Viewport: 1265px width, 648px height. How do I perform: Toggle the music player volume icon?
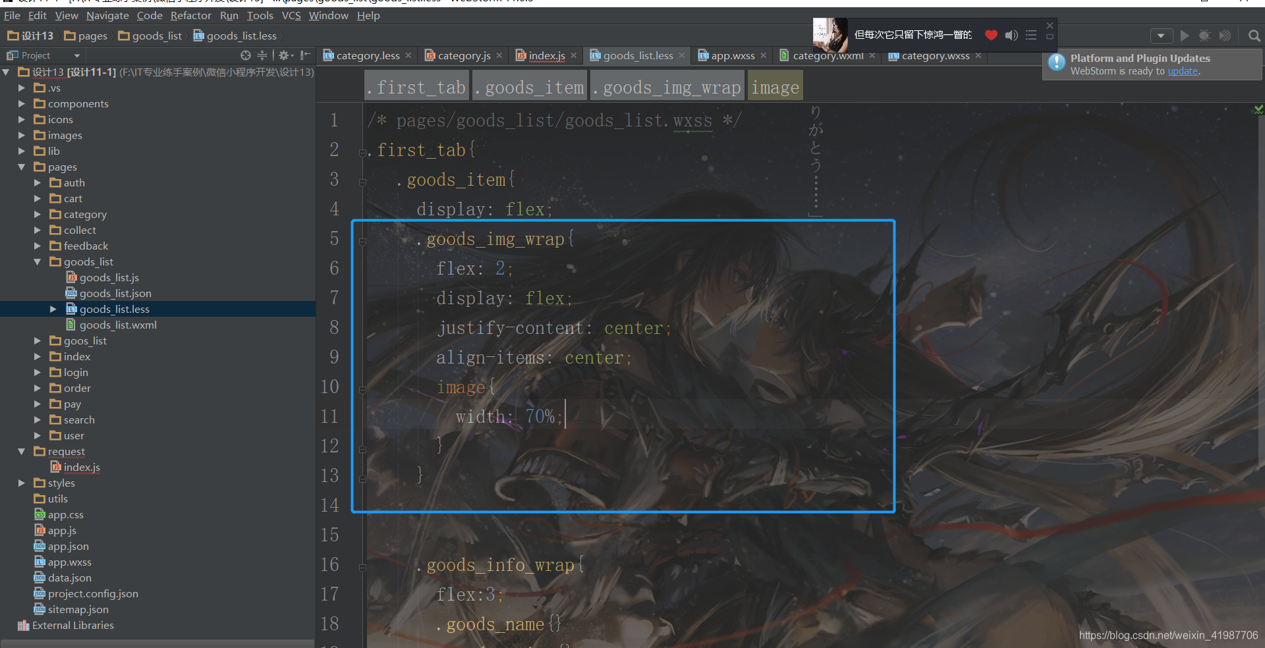coord(1011,35)
